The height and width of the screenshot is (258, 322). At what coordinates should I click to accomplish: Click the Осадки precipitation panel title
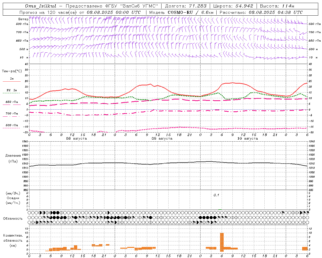[x=13, y=198]
